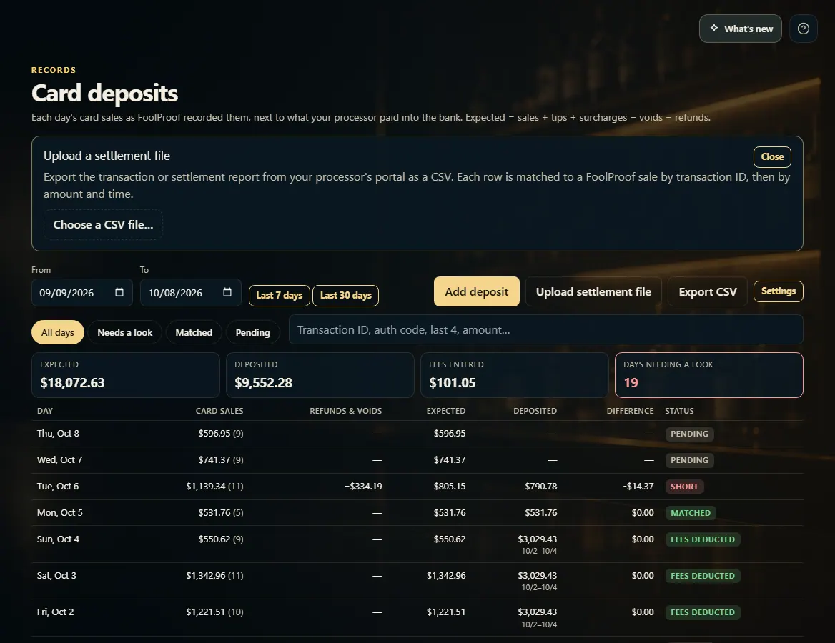
Task: Click Upload settlement file button
Action: (x=593, y=291)
